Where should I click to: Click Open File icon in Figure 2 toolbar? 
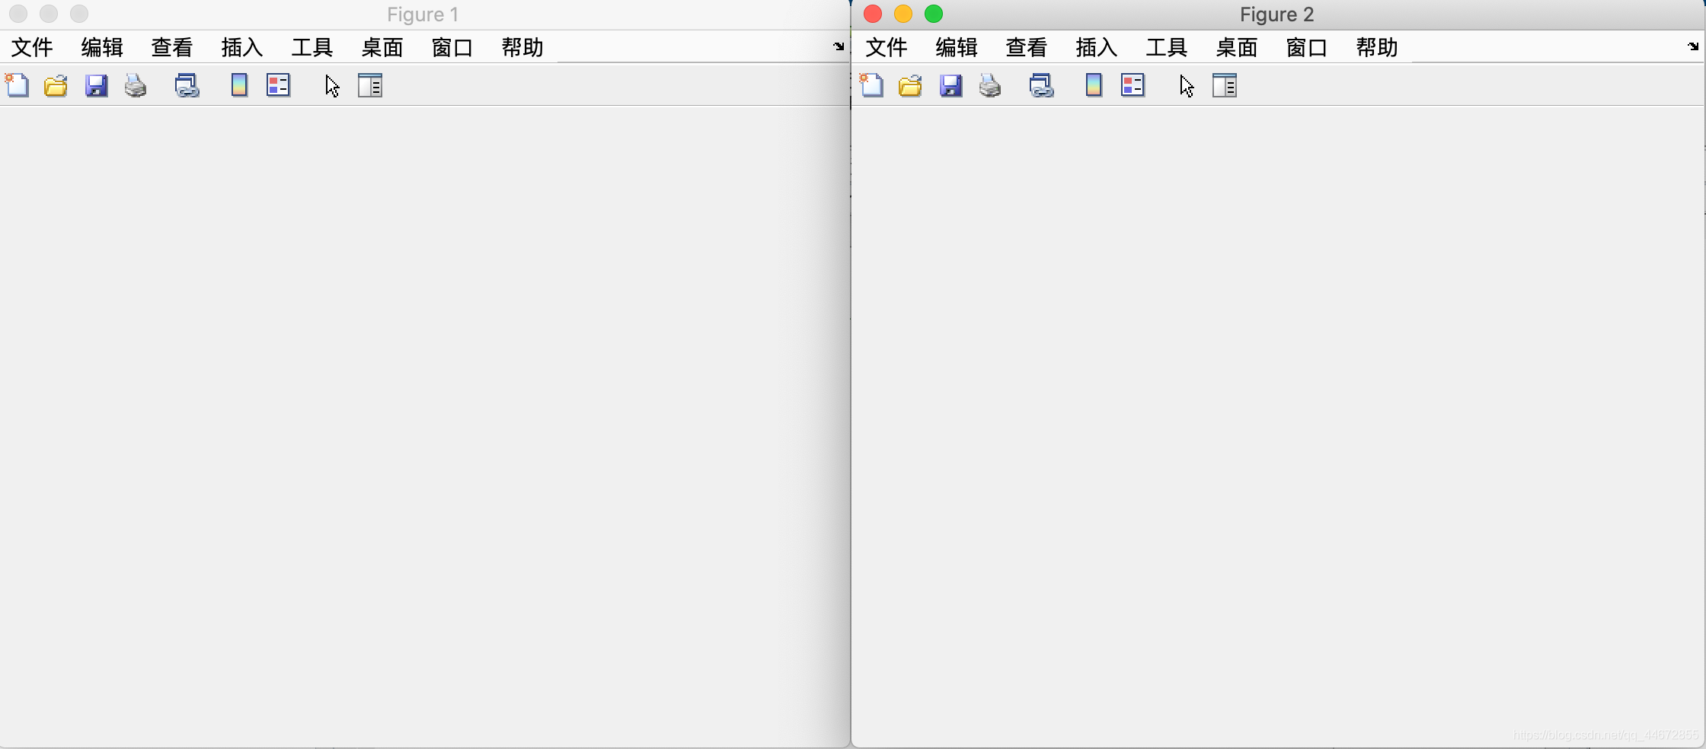tap(910, 85)
